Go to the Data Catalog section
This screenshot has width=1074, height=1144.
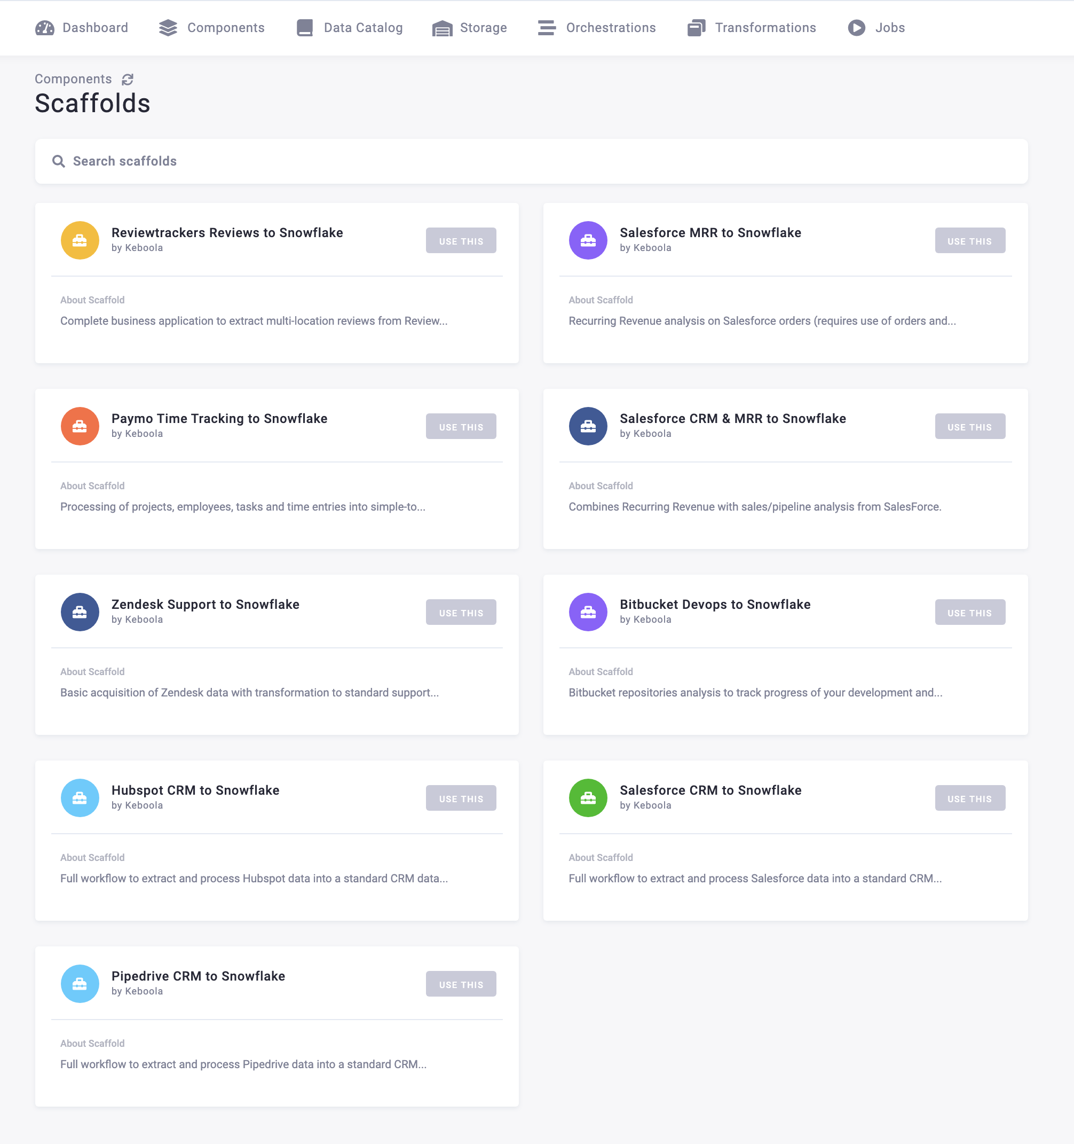coord(350,28)
